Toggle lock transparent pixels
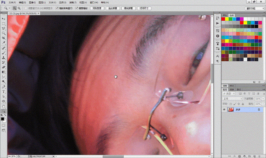The image size is (266, 158). (231, 104)
